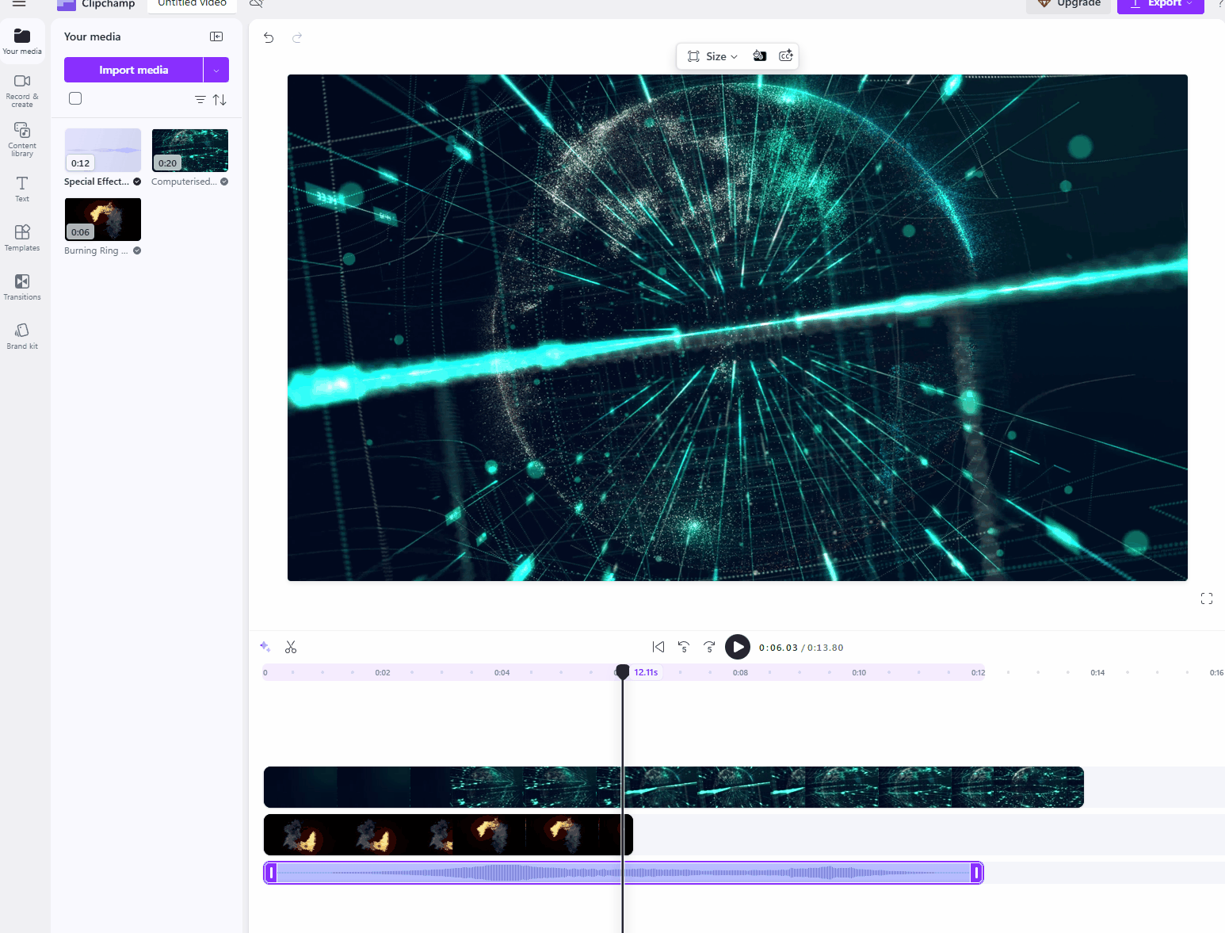Select the Brand kit sidebar icon
Screen dimensions: 1225x933
click(x=21, y=335)
